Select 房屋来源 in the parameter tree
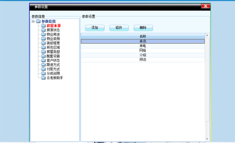This screenshot has width=235, height=143. (54, 26)
